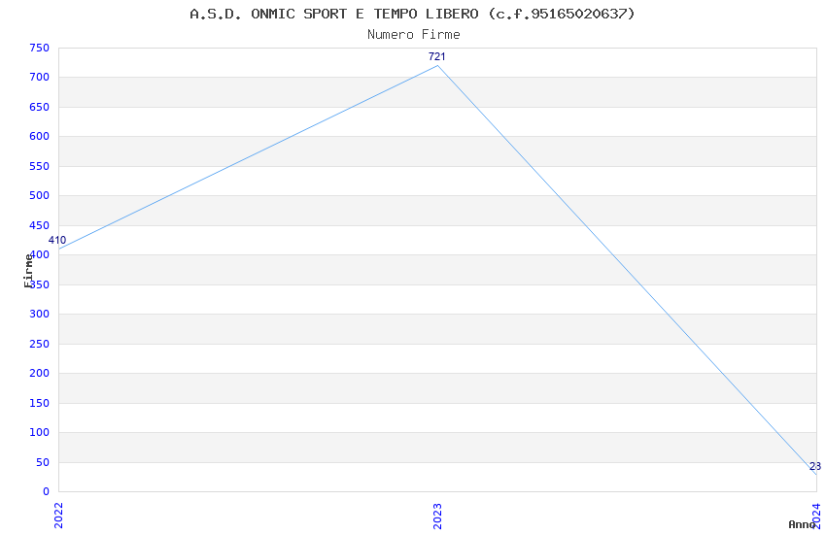826x534 pixels.
Task: Click the chart title 'A.S.D. ONMIC SPORT E TEMPO LIBERO'
Action: (x=412, y=14)
